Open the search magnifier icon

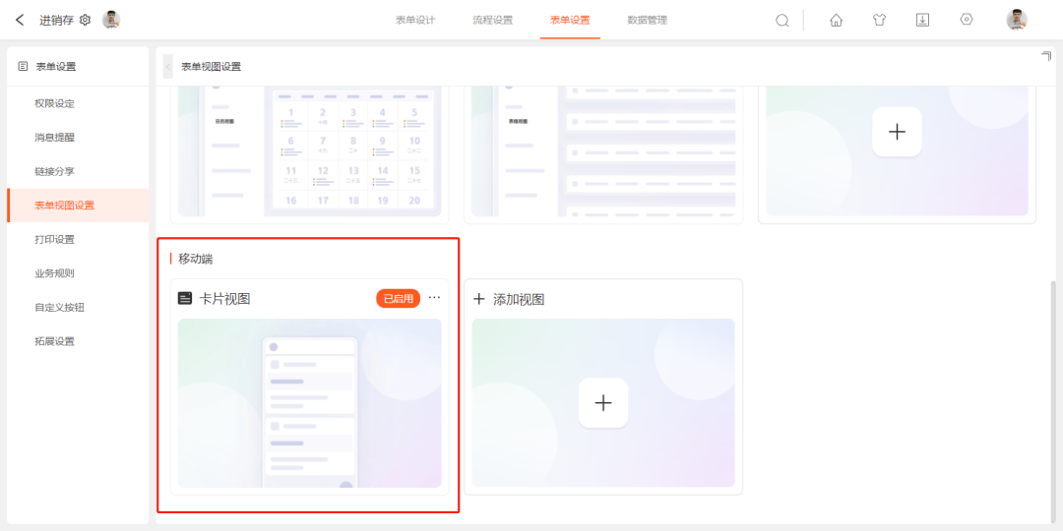(782, 21)
